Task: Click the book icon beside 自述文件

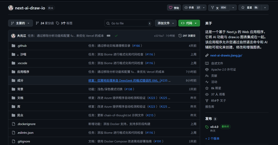Action: [207, 63]
